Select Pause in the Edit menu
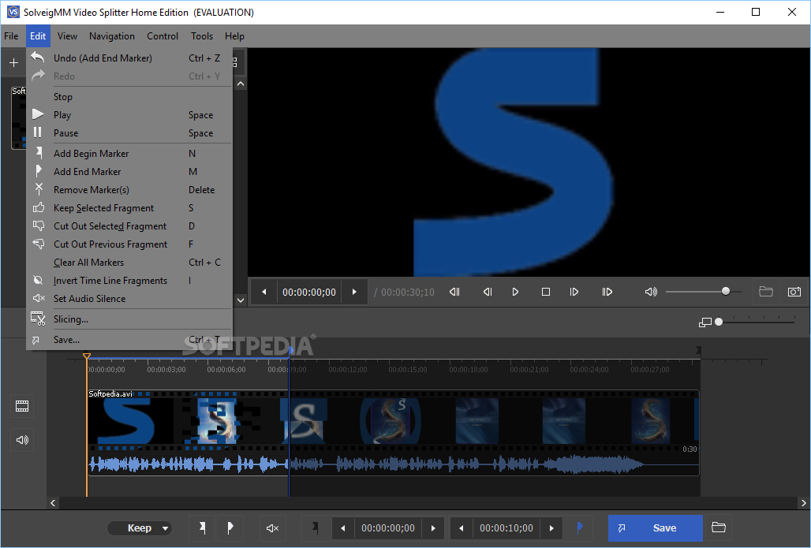811x548 pixels. point(129,133)
